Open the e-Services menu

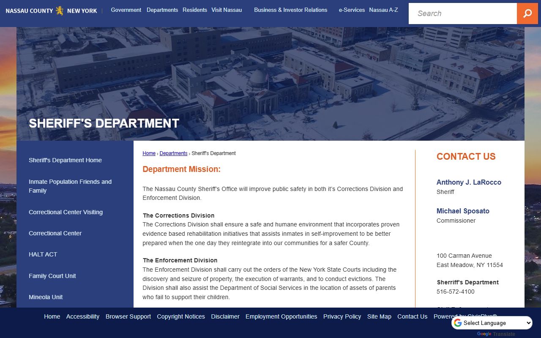tap(352, 10)
